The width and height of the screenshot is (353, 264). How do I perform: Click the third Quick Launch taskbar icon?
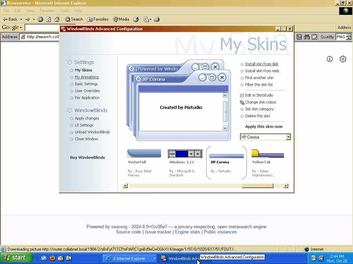tap(61, 258)
